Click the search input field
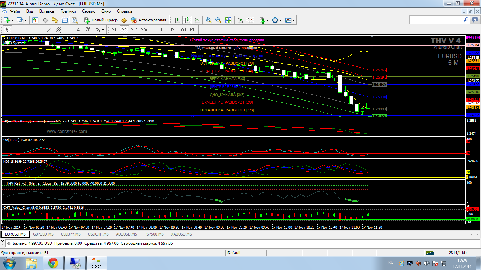This screenshot has height=270, width=481. (x=436, y=20)
